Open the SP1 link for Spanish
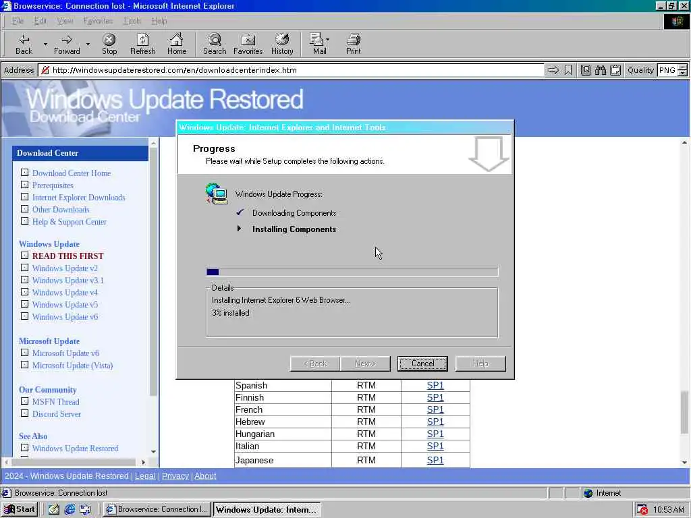 (x=435, y=385)
